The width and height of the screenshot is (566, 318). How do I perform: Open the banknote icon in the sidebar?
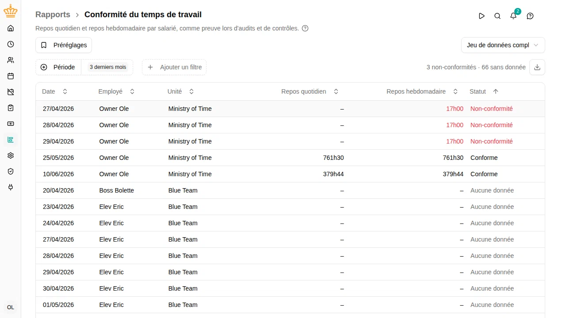click(x=11, y=124)
